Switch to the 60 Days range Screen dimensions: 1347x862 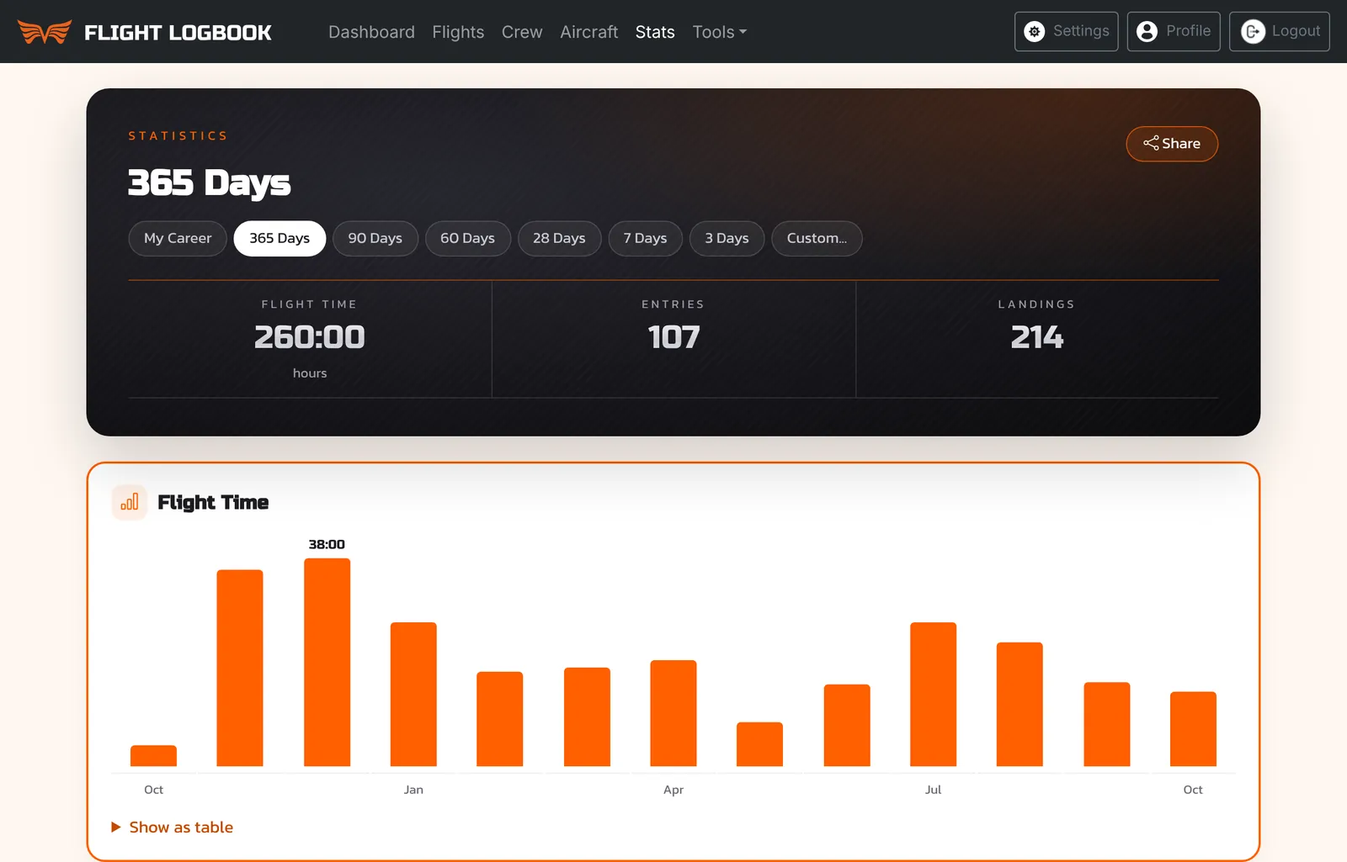coord(468,238)
